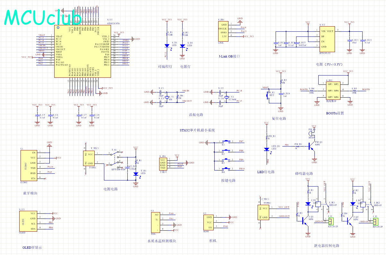Click the 'OSCIN' net label near crystal
Image resolution: width=386 pixels, height=255 pixels.
[x=185, y=91]
